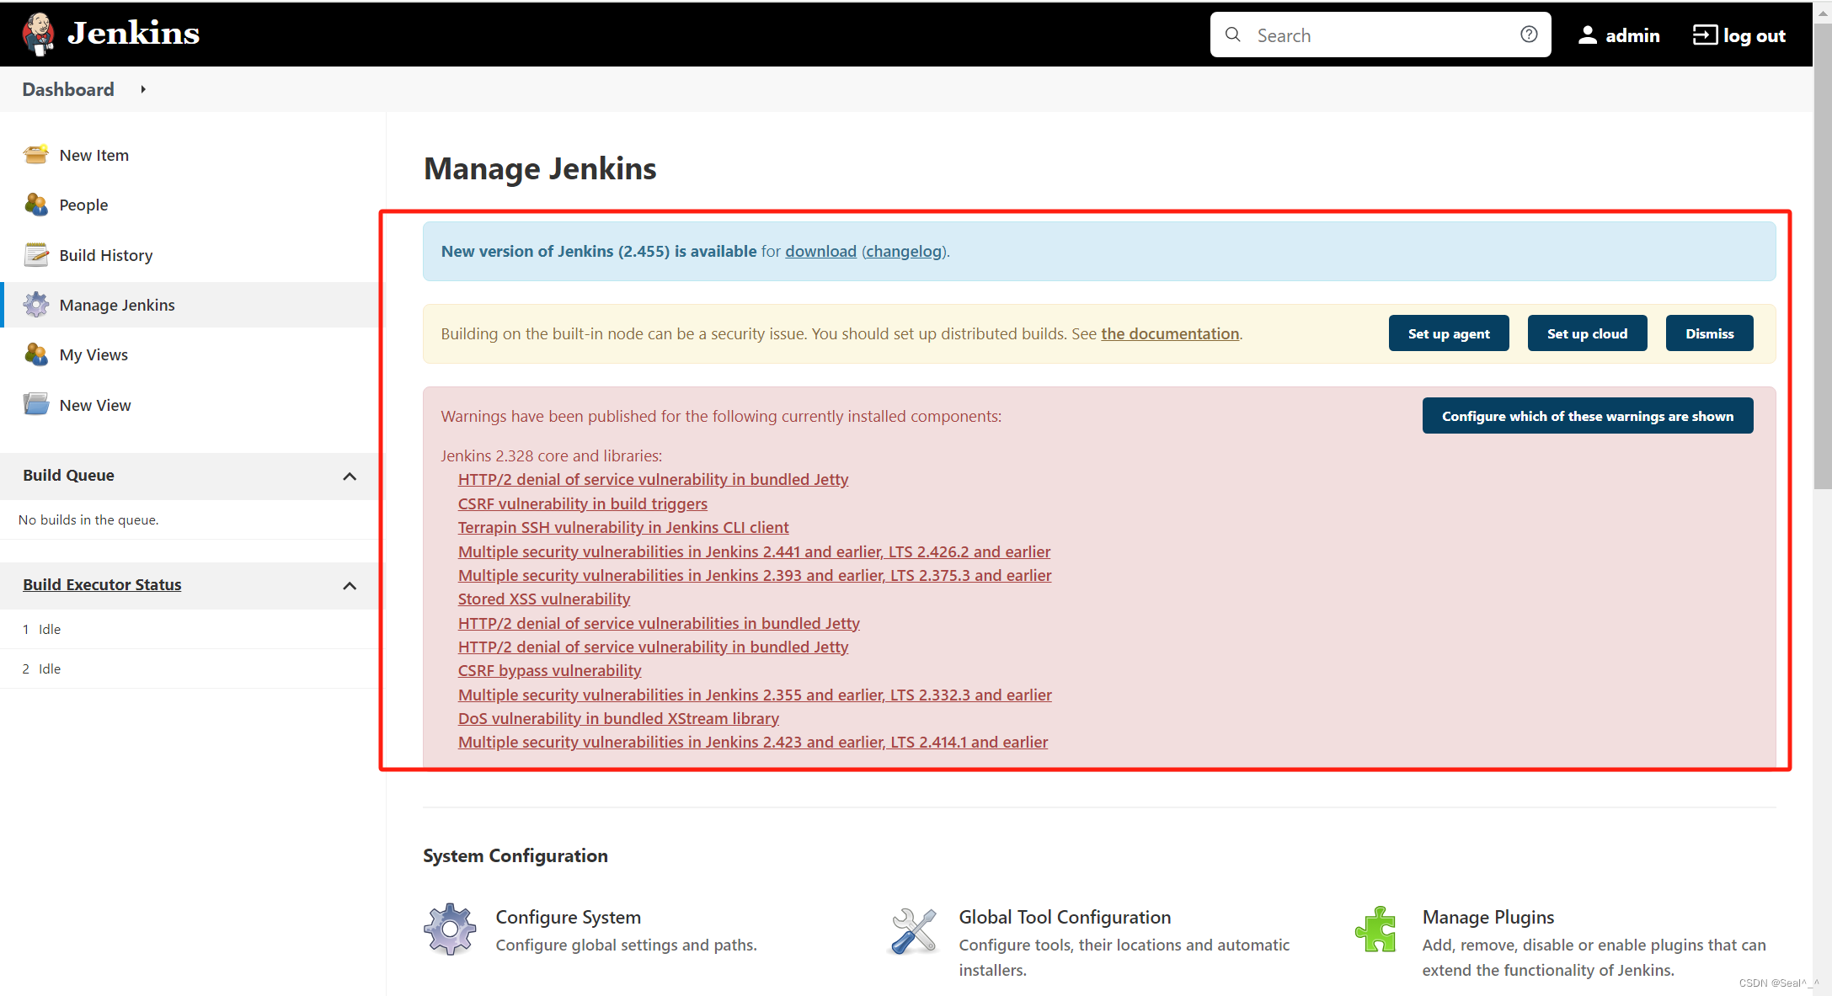Open Build History page

(x=105, y=254)
